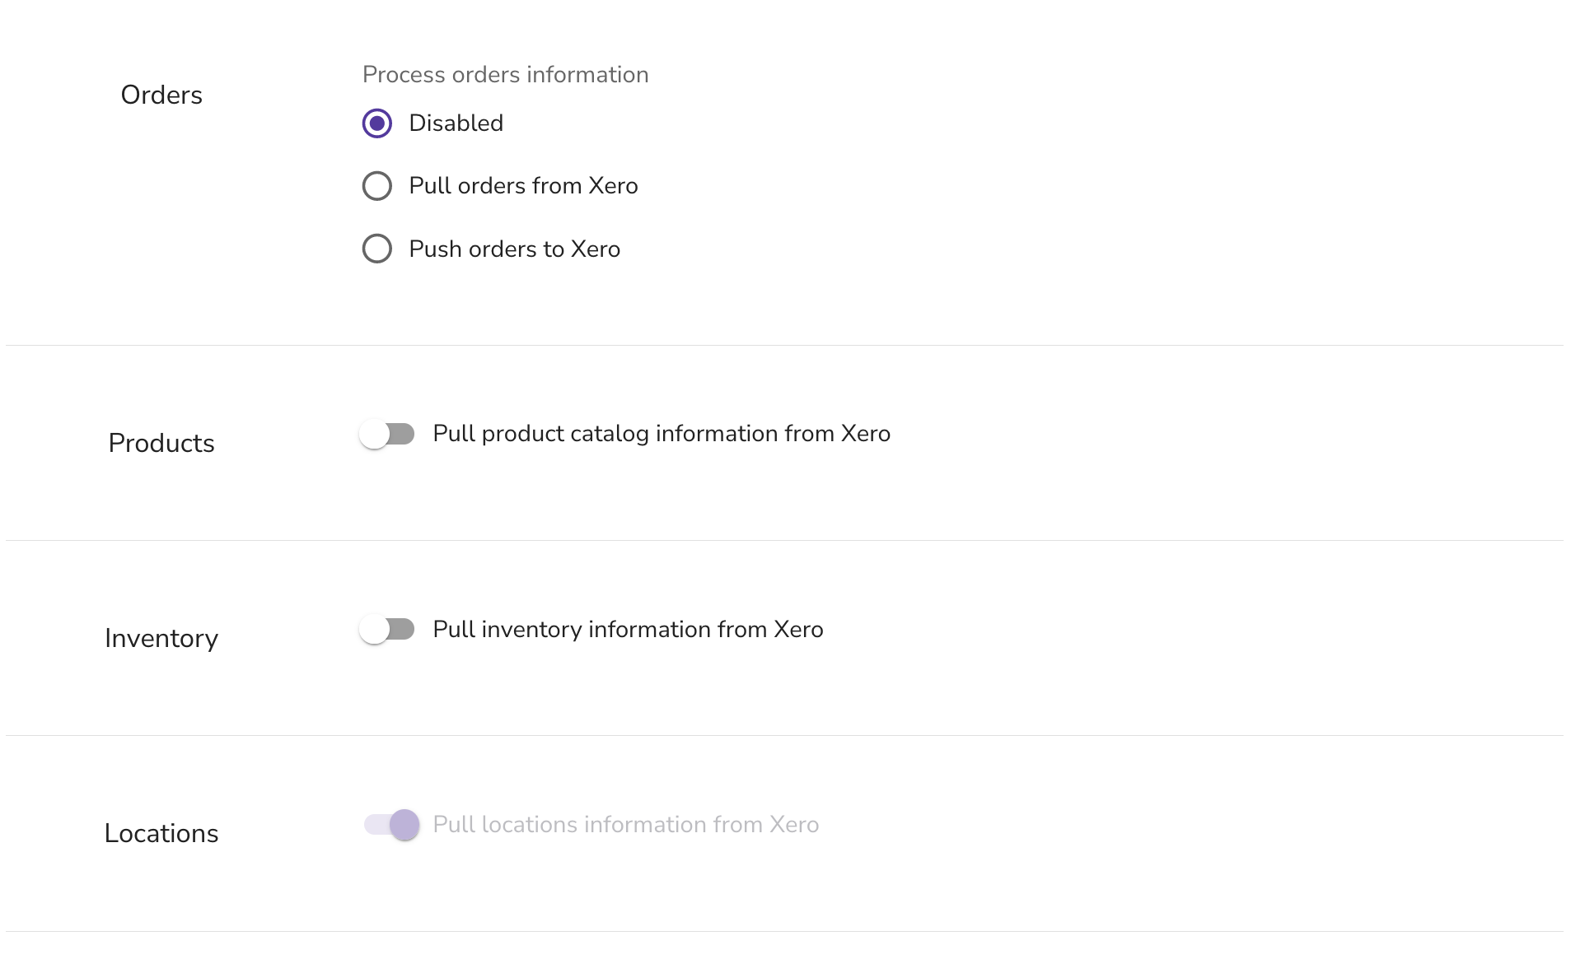The image size is (1585, 973).
Task: Click the Orders section heading
Action: pos(161,95)
